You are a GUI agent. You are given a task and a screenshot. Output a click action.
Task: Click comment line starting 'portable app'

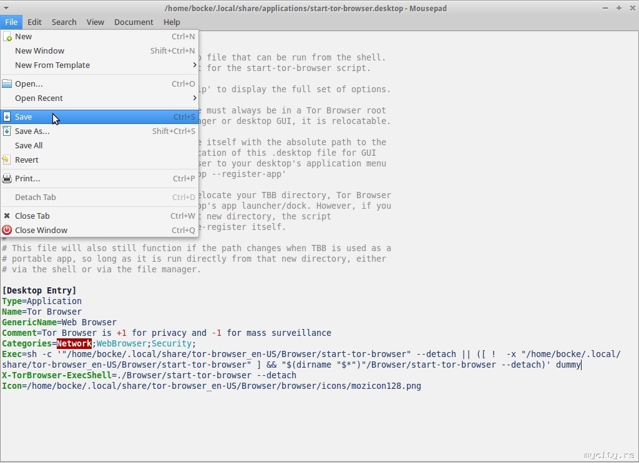click(x=194, y=259)
